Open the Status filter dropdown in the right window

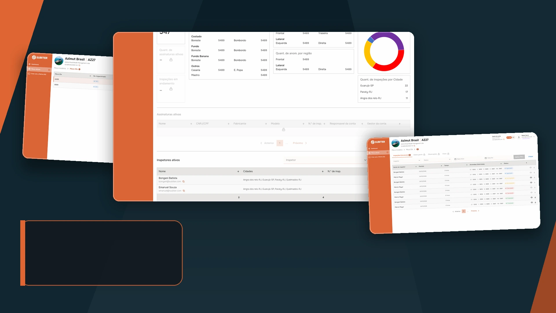point(437,160)
